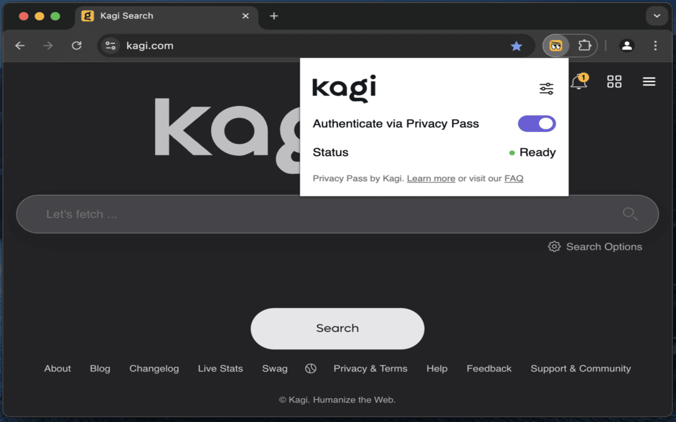Disable Authenticate via Privacy Pass
This screenshot has height=422, width=676.
tap(537, 123)
